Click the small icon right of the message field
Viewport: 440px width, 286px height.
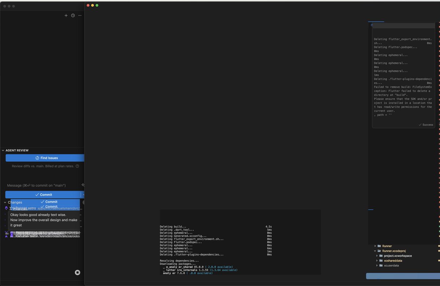click(x=83, y=185)
